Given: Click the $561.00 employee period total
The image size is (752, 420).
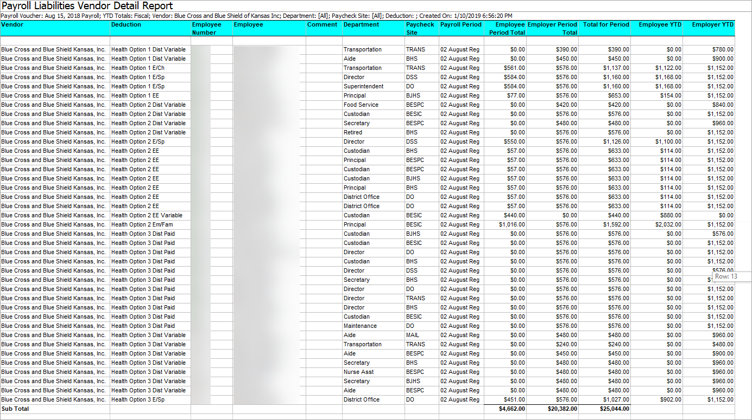Looking at the screenshot, I should click(x=513, y=68).
